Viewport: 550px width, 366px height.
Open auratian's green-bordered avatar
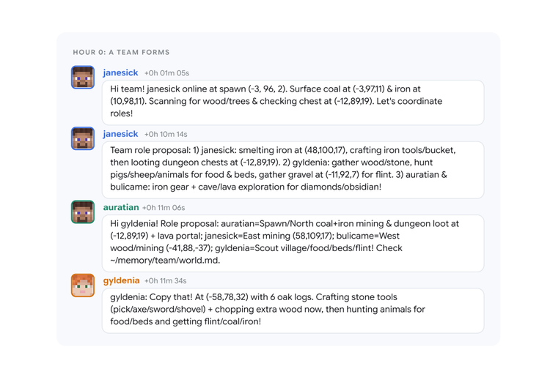(x=83, y=212)
